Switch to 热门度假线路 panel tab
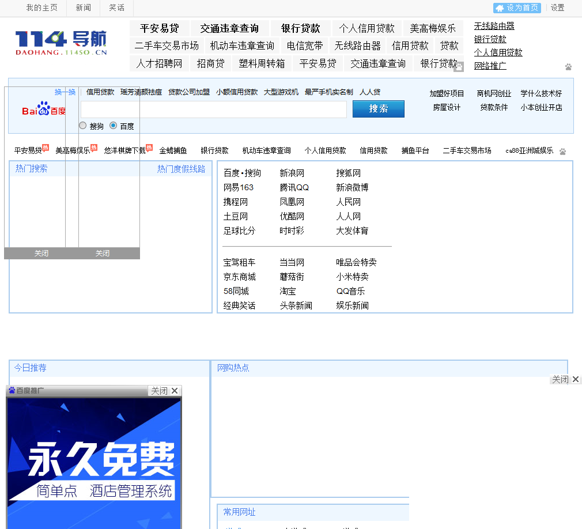Image resolution: width=582 pixels, height=529 pixels. (x=181, y=169)
